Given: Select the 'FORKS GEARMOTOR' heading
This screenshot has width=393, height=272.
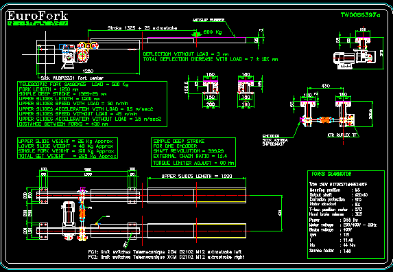Looking at the screenshot, I should coord(331,174).
